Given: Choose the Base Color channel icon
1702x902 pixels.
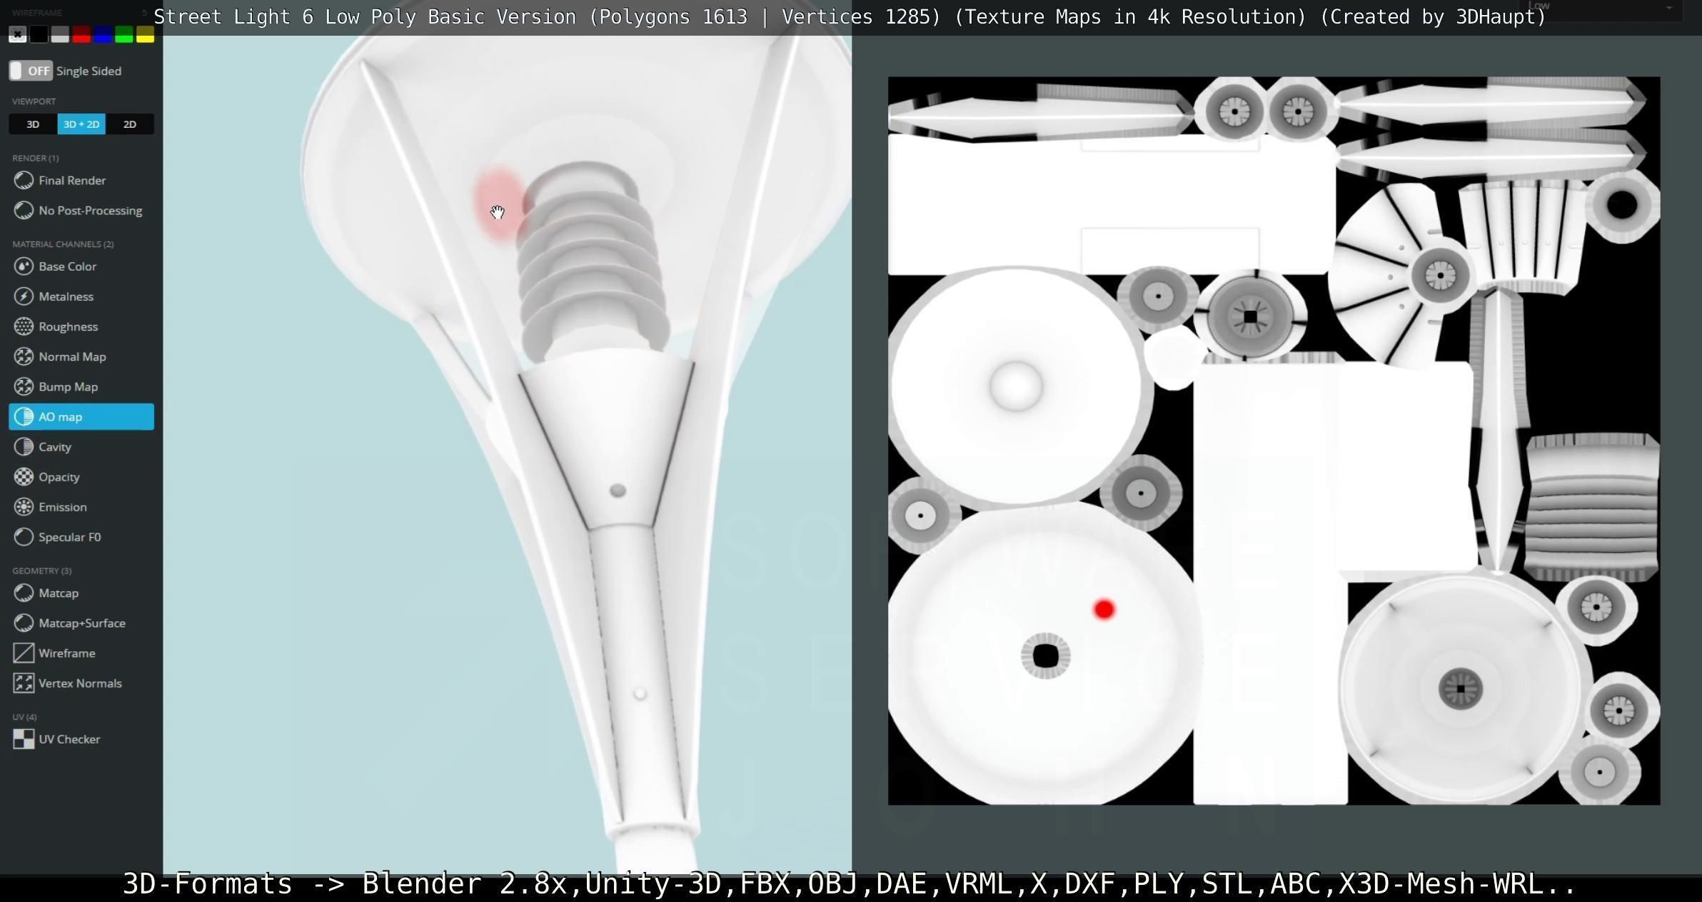Looking at the screenshot, I should point(24,266).
